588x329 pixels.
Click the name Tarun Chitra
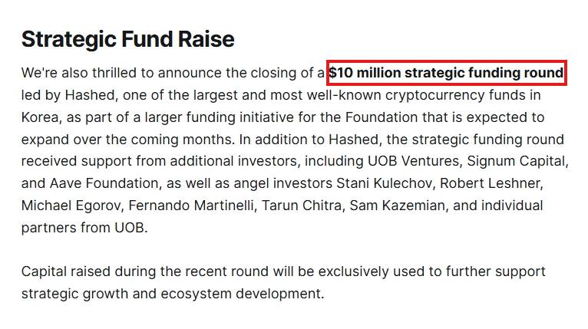pyautogui.click(x=302, y=206)
